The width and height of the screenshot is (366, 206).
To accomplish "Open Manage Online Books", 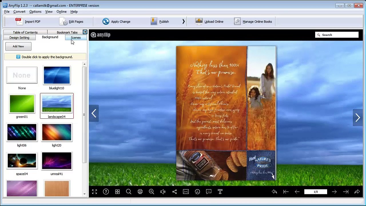I will click(x=253, y=21).
